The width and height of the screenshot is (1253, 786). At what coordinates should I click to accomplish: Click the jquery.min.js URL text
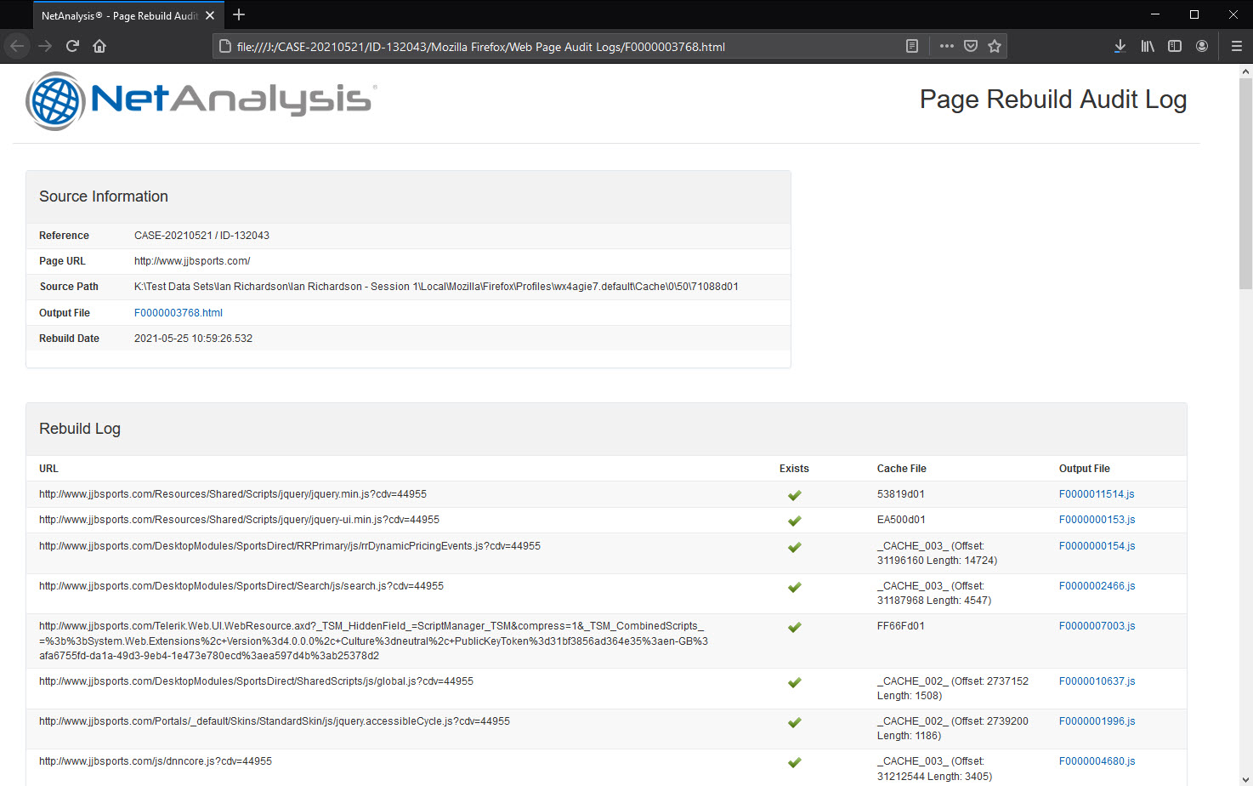click(233, 494)
